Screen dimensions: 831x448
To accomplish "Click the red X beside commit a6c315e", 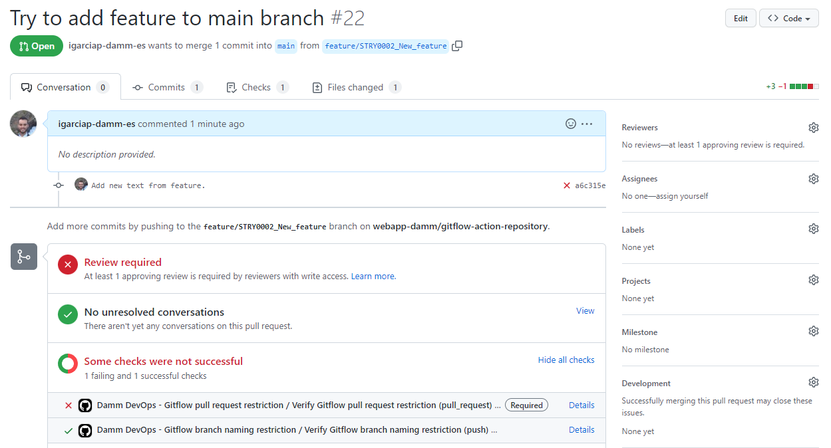I will pyautogui.click(x=566, y=185).
